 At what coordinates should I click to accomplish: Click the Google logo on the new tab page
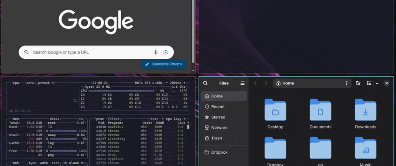(96, 22)
